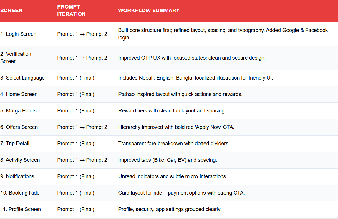Screen dimensions: 338x219
Task: Select the 'Transparent fare breakdown' summary cell
Action: point(174,144)
